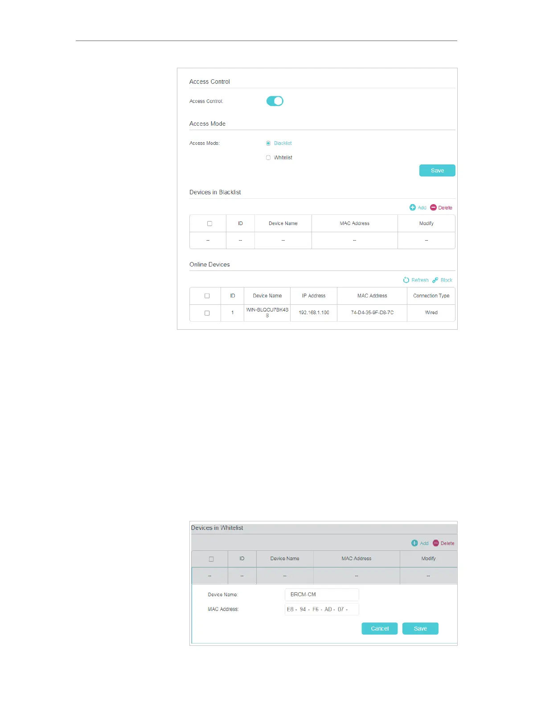Click the Devices in Whitelist heading

(217, 528)
